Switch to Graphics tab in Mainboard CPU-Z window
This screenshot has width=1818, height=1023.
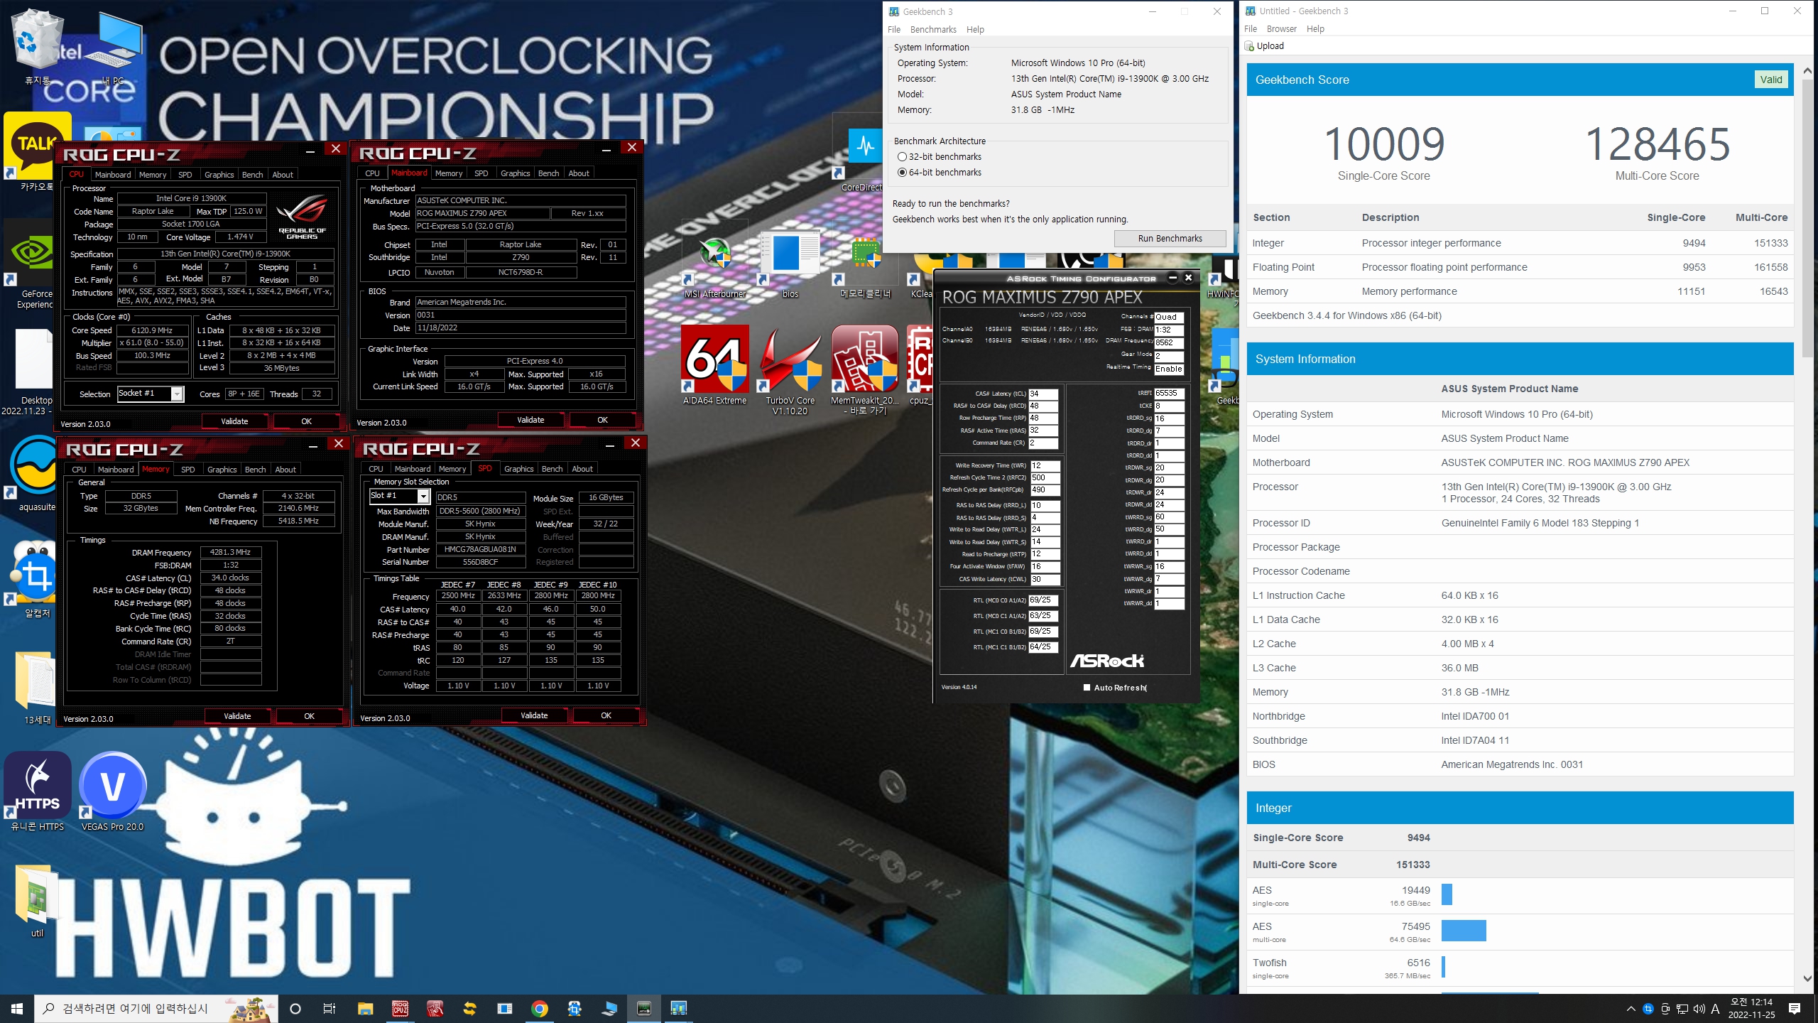pyautogui.click(x=515, y=173)
